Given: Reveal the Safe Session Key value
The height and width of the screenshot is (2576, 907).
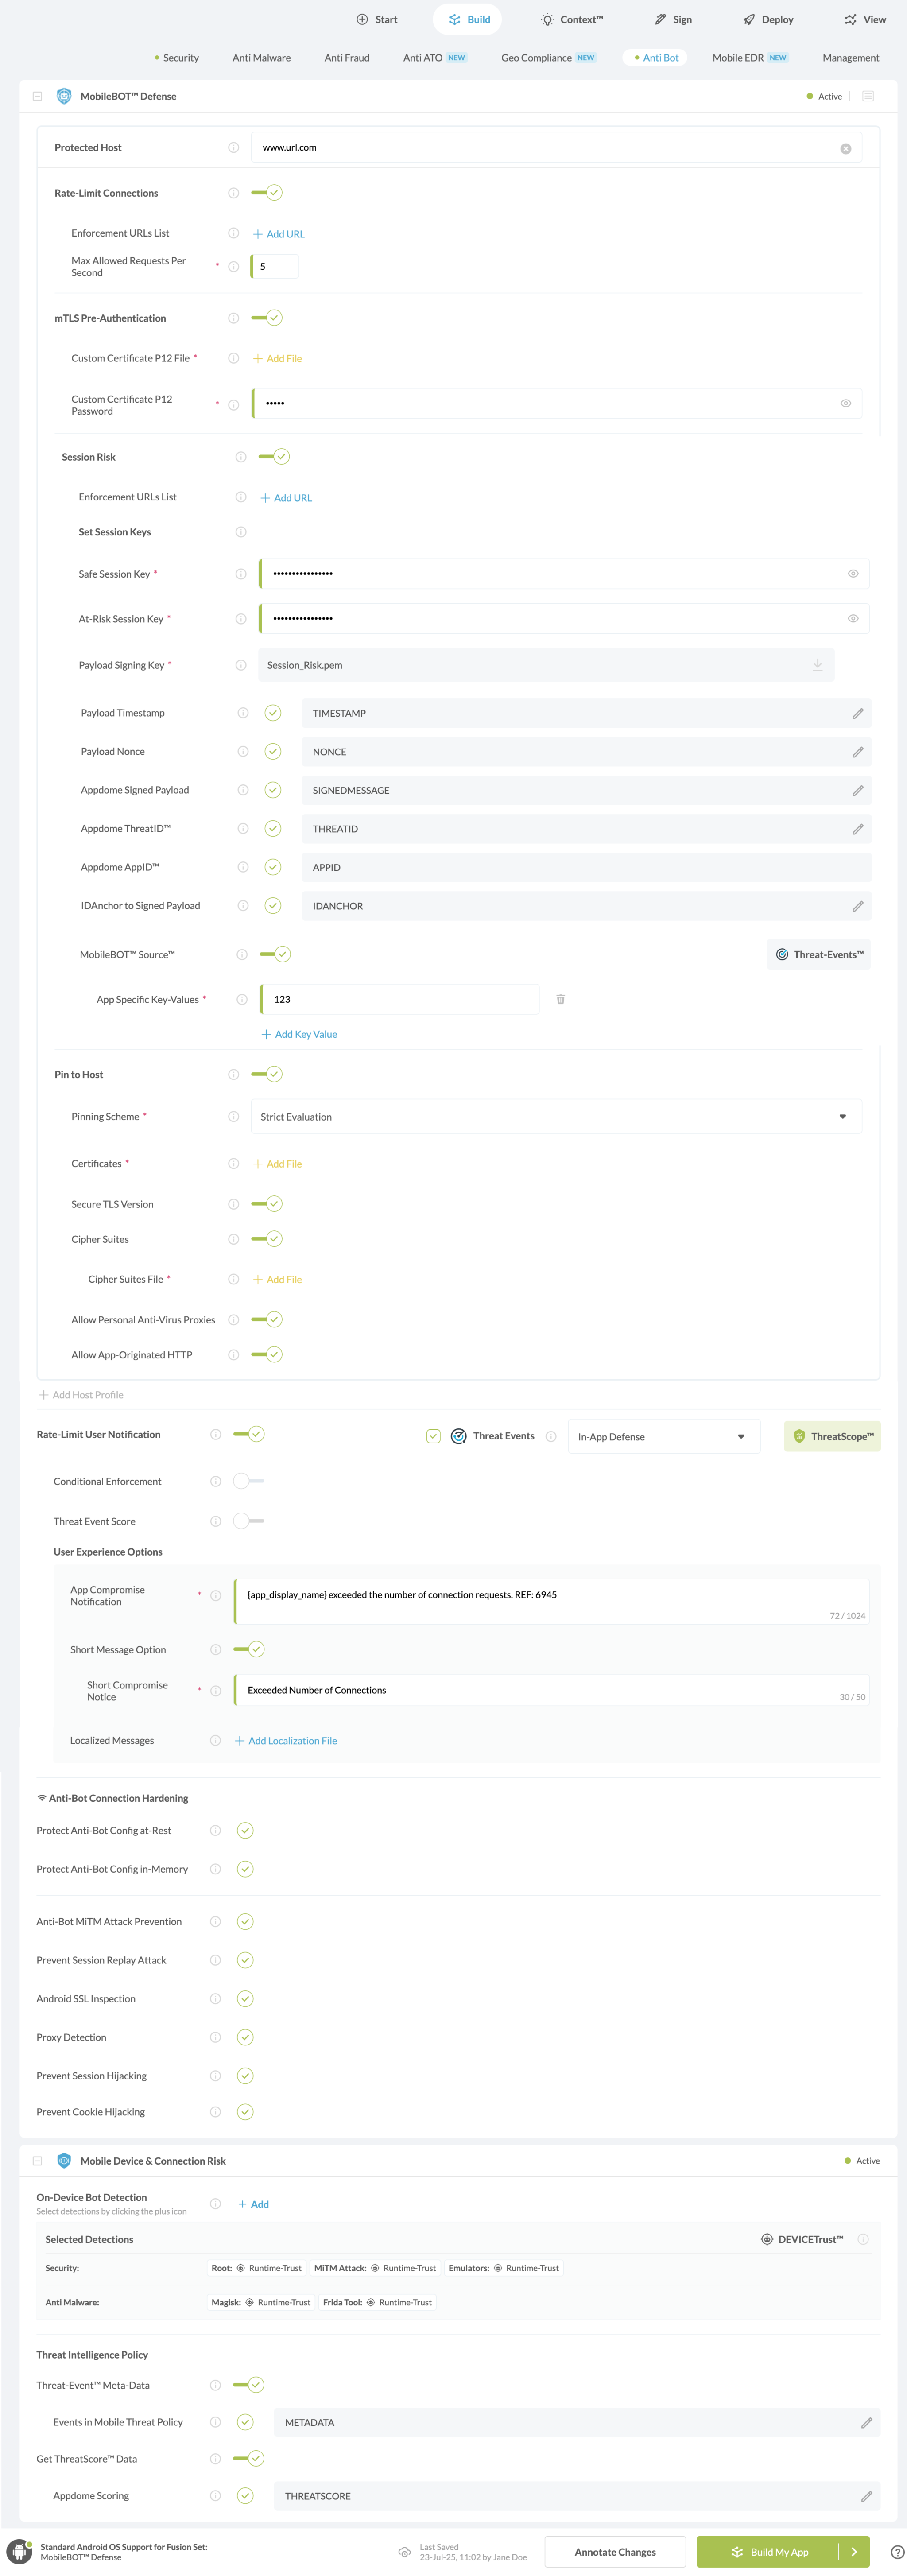Looking at the screenshot, I should (853, 573).
